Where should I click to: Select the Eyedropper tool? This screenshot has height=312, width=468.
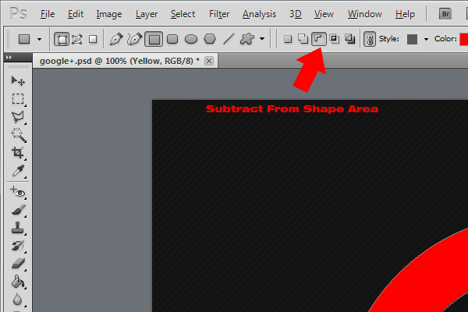[x=18, y=171]
